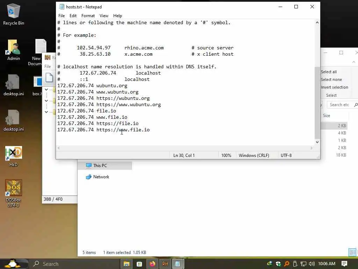The height and width of the screenshot is (269, 358).
Task: Click the line '172.67.206.74 www.file.io'
Action: point(92,117)
